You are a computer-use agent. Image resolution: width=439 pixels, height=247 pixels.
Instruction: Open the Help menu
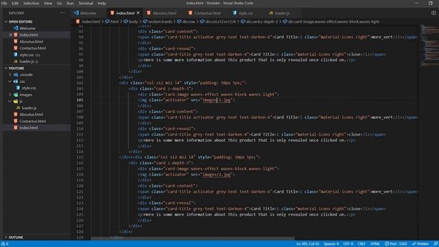[x=102, y=3]
